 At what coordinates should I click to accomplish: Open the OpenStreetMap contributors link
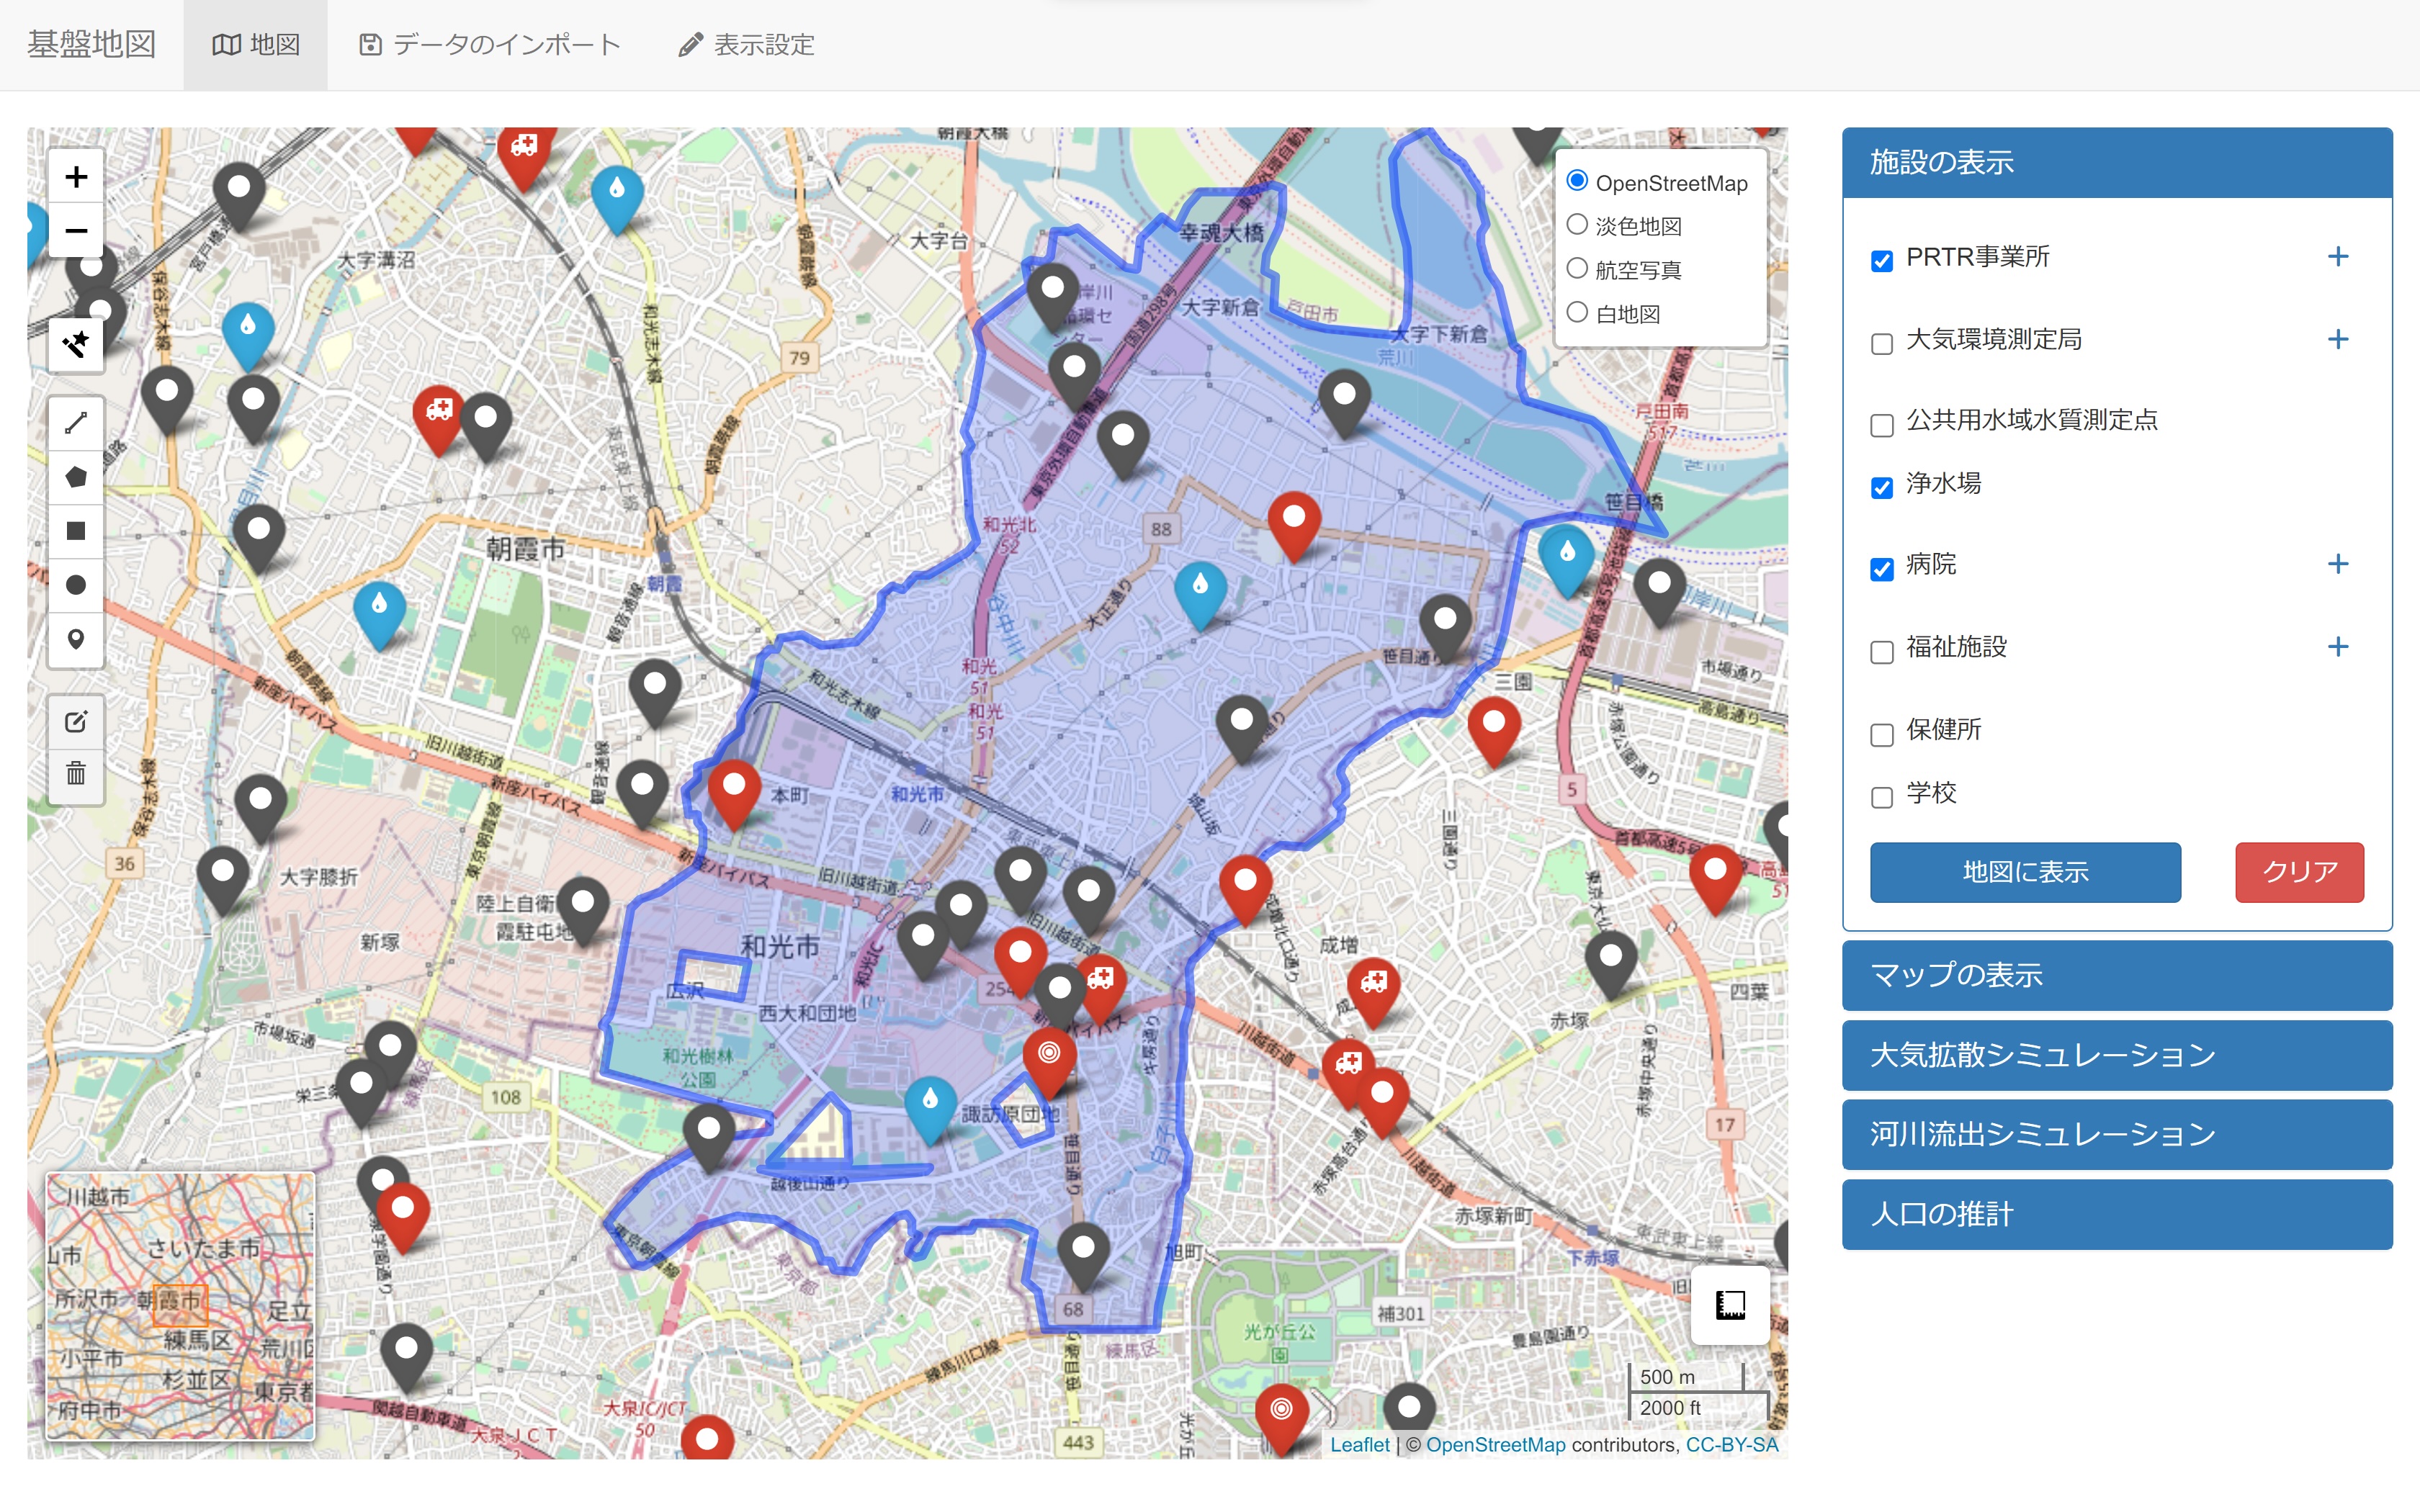coord(1495,1444)
